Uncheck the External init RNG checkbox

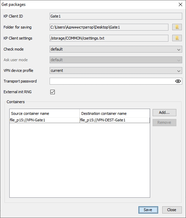tap(52, 92)
